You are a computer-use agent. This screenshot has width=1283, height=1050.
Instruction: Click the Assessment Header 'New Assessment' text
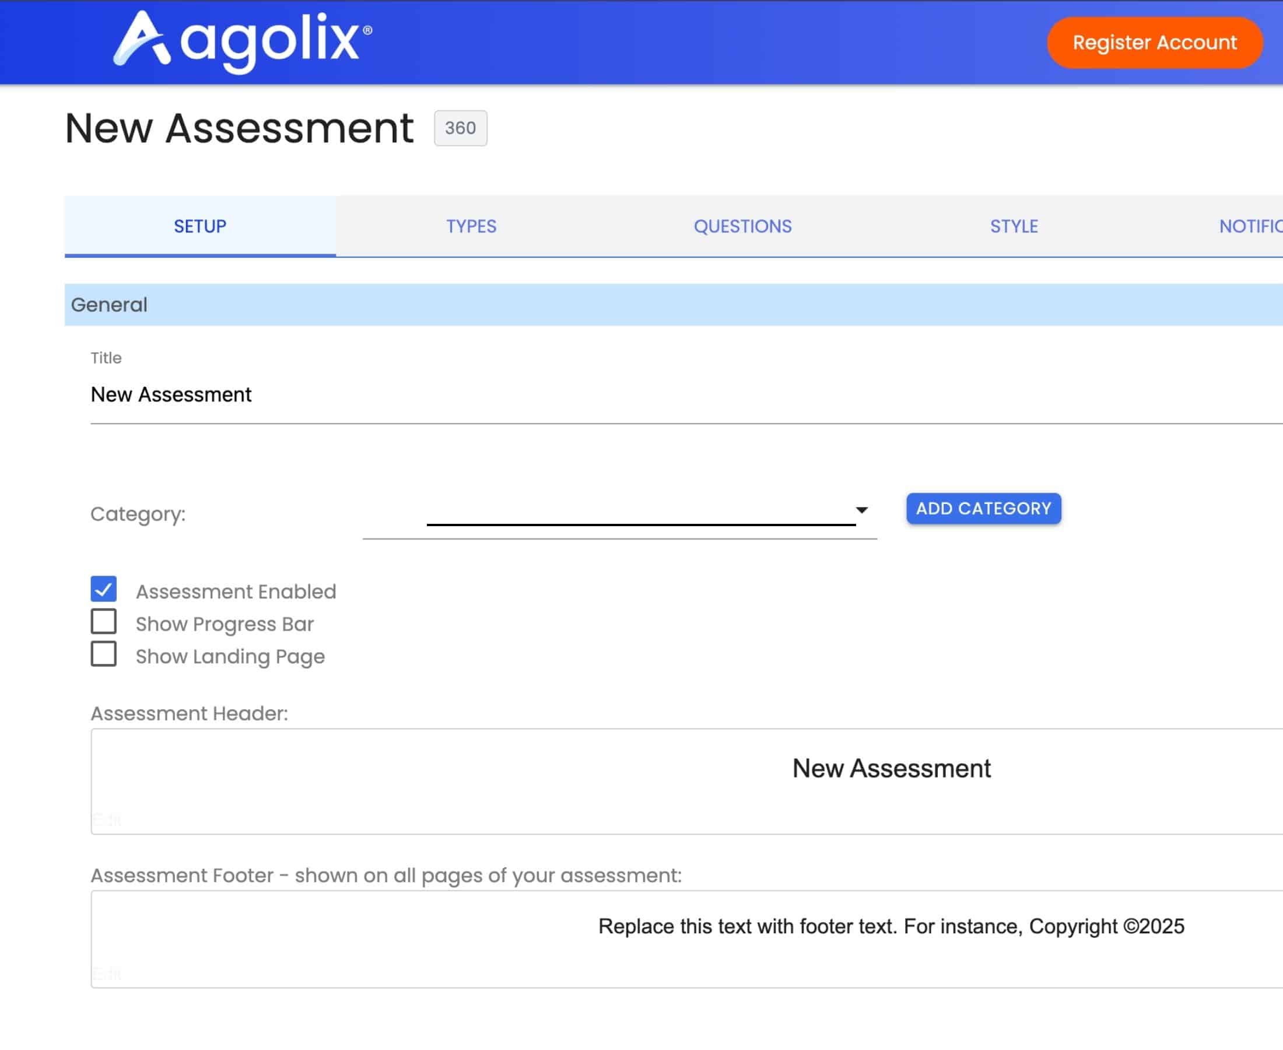pos(891,769)
